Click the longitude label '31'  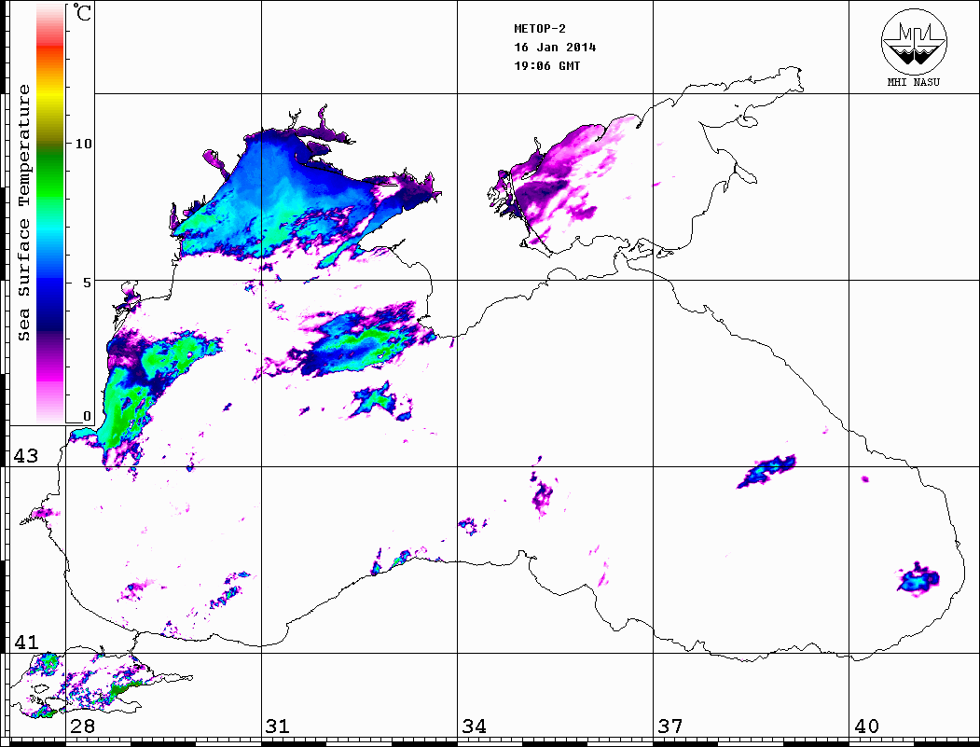pos(278,726)
